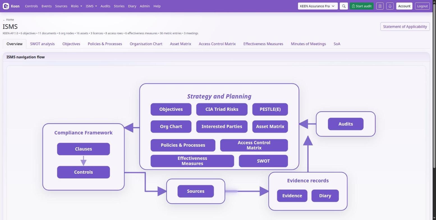The width and height of the screenshot is (436, 220).
Task: Switch to the Organisation Chart tab
Action: click(x=146, y=44)
